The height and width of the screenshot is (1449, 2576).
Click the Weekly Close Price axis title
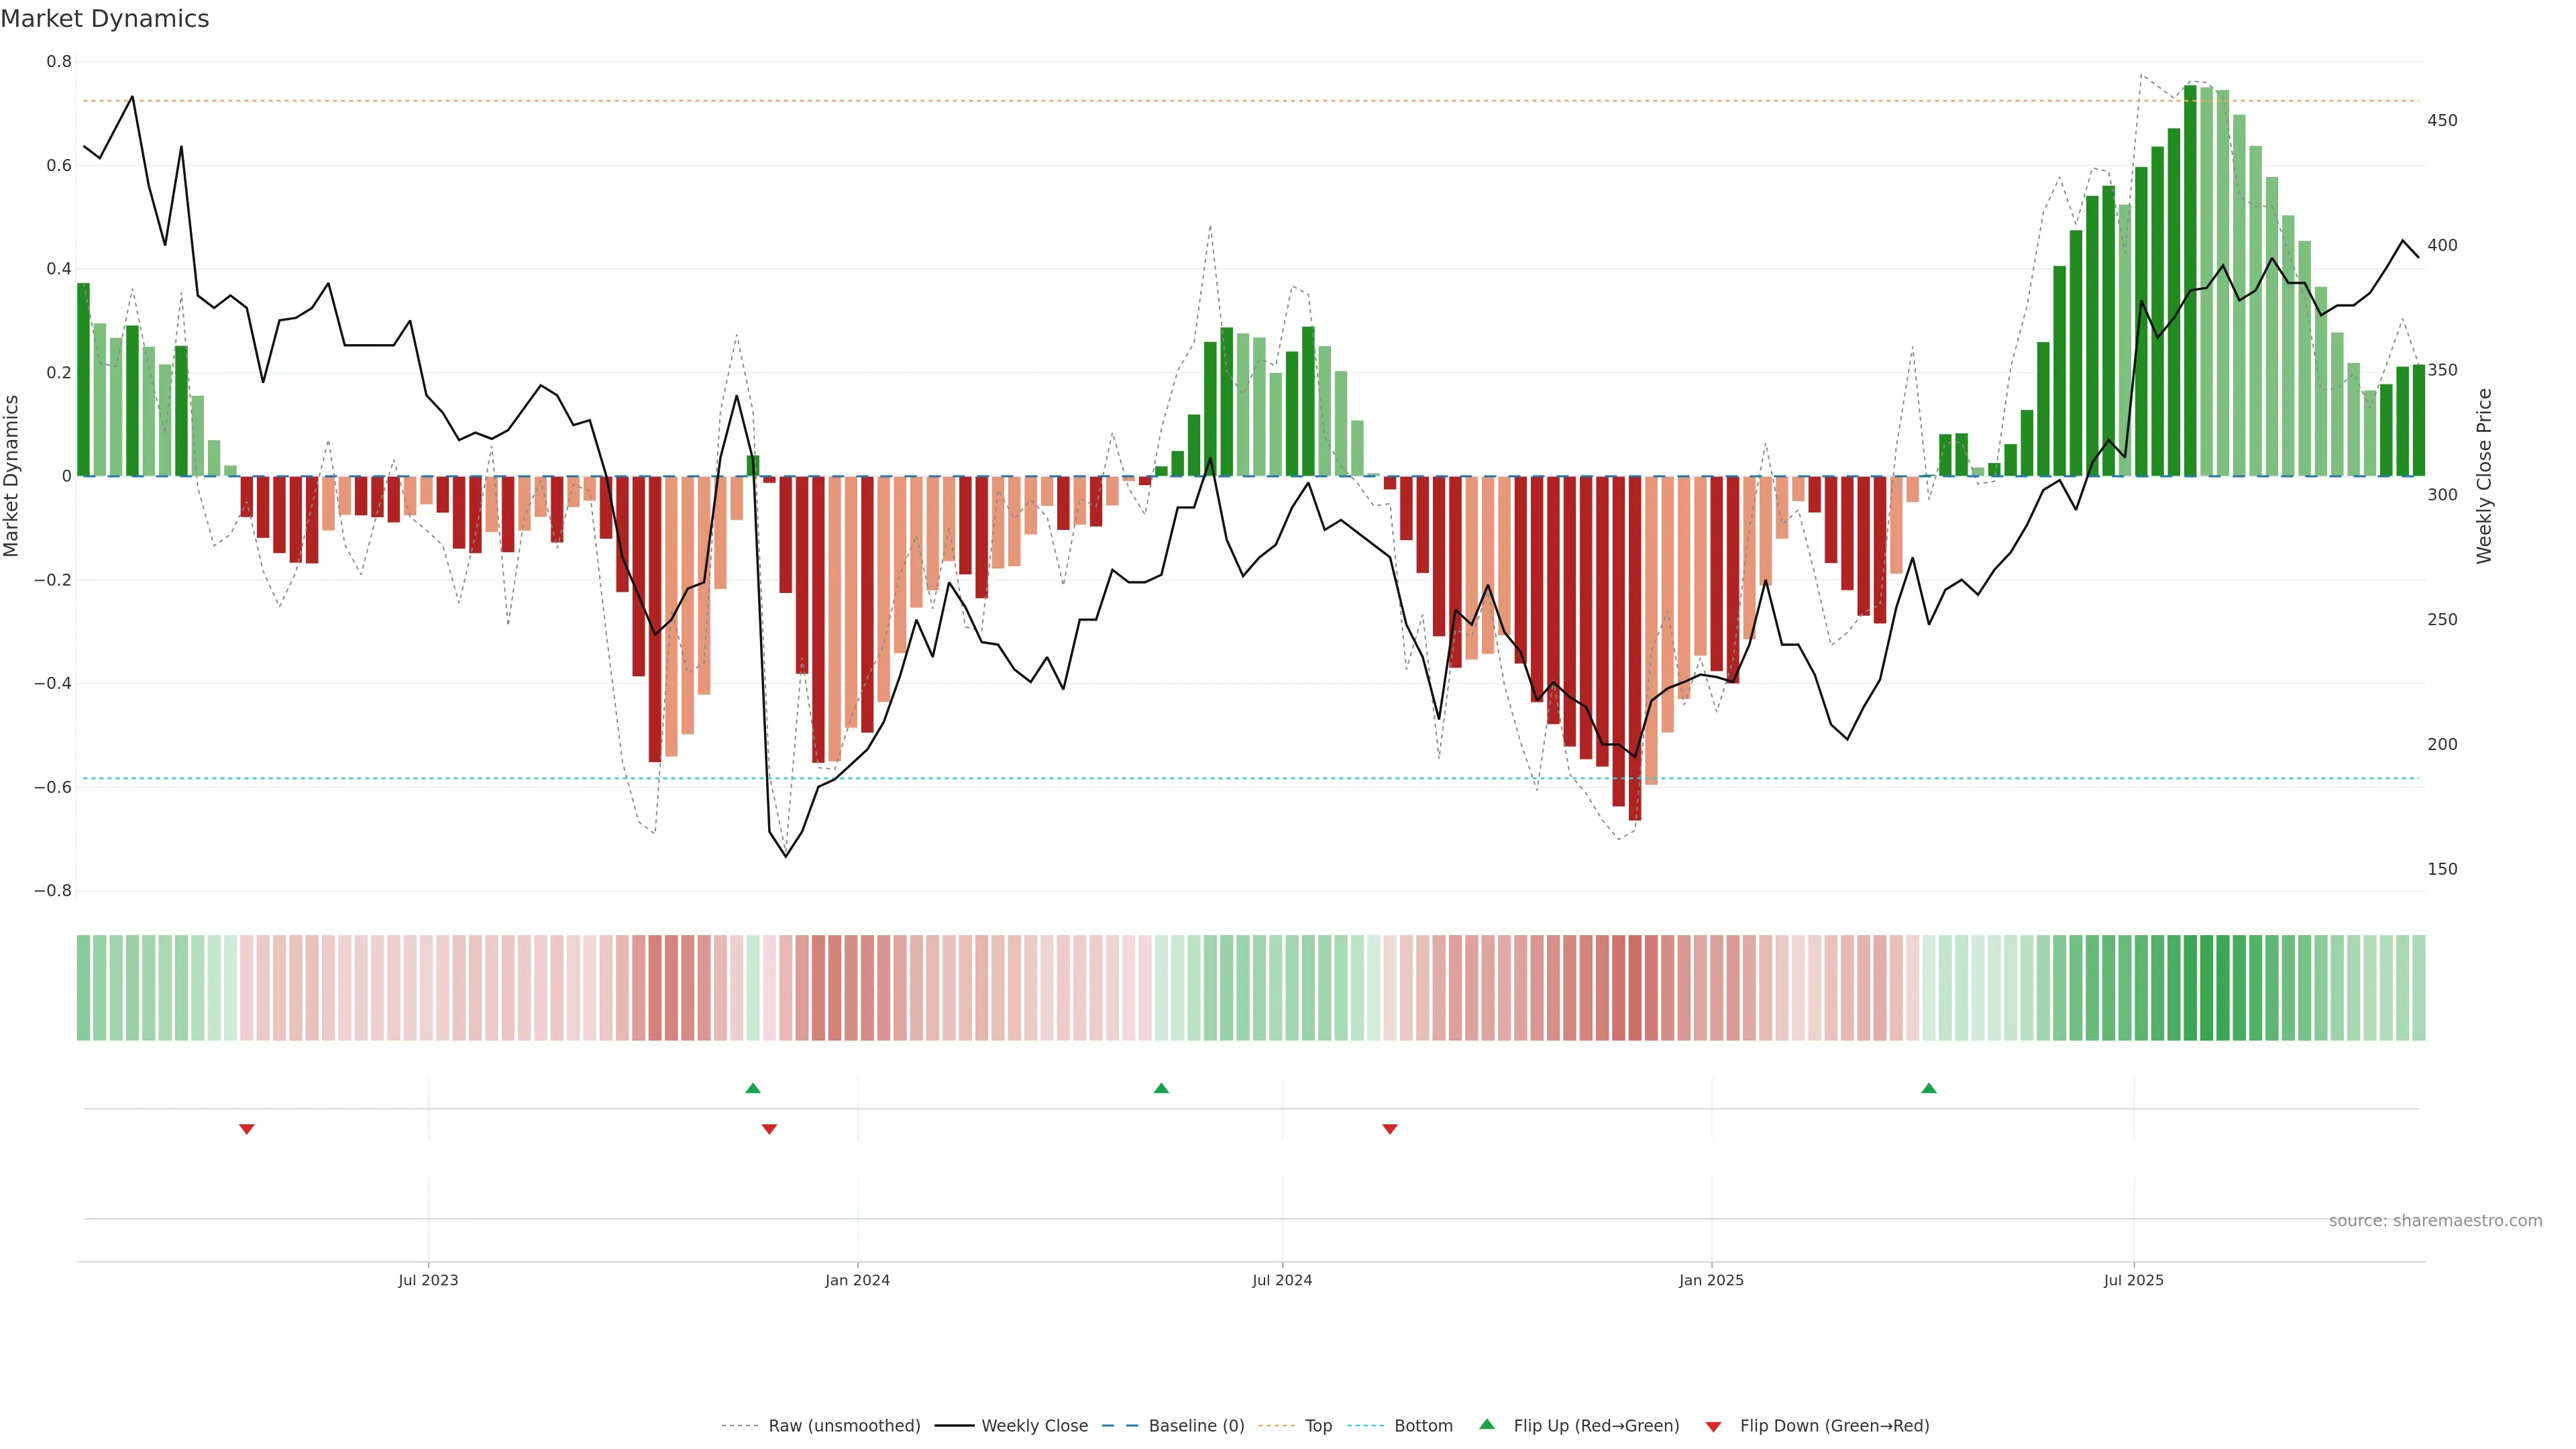click(2484, 476)
